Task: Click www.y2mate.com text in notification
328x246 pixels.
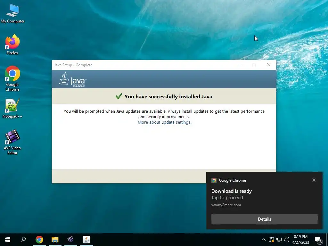Action: pyautogui.click(x=226, y=205)
